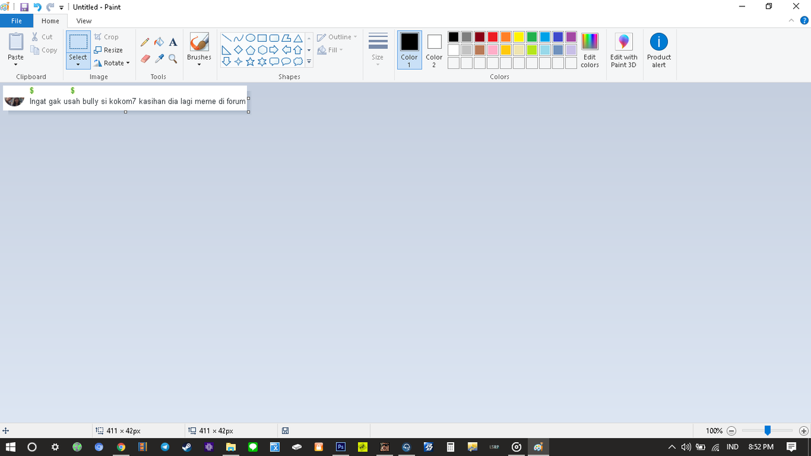This screenshot has width=811, height=456.
Task: Expand the Brushes dropdown arrow
Action: click(199, 65)
